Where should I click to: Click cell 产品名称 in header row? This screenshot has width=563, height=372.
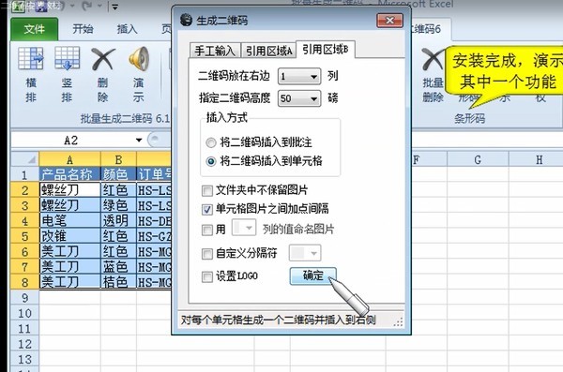pos(69,174)
